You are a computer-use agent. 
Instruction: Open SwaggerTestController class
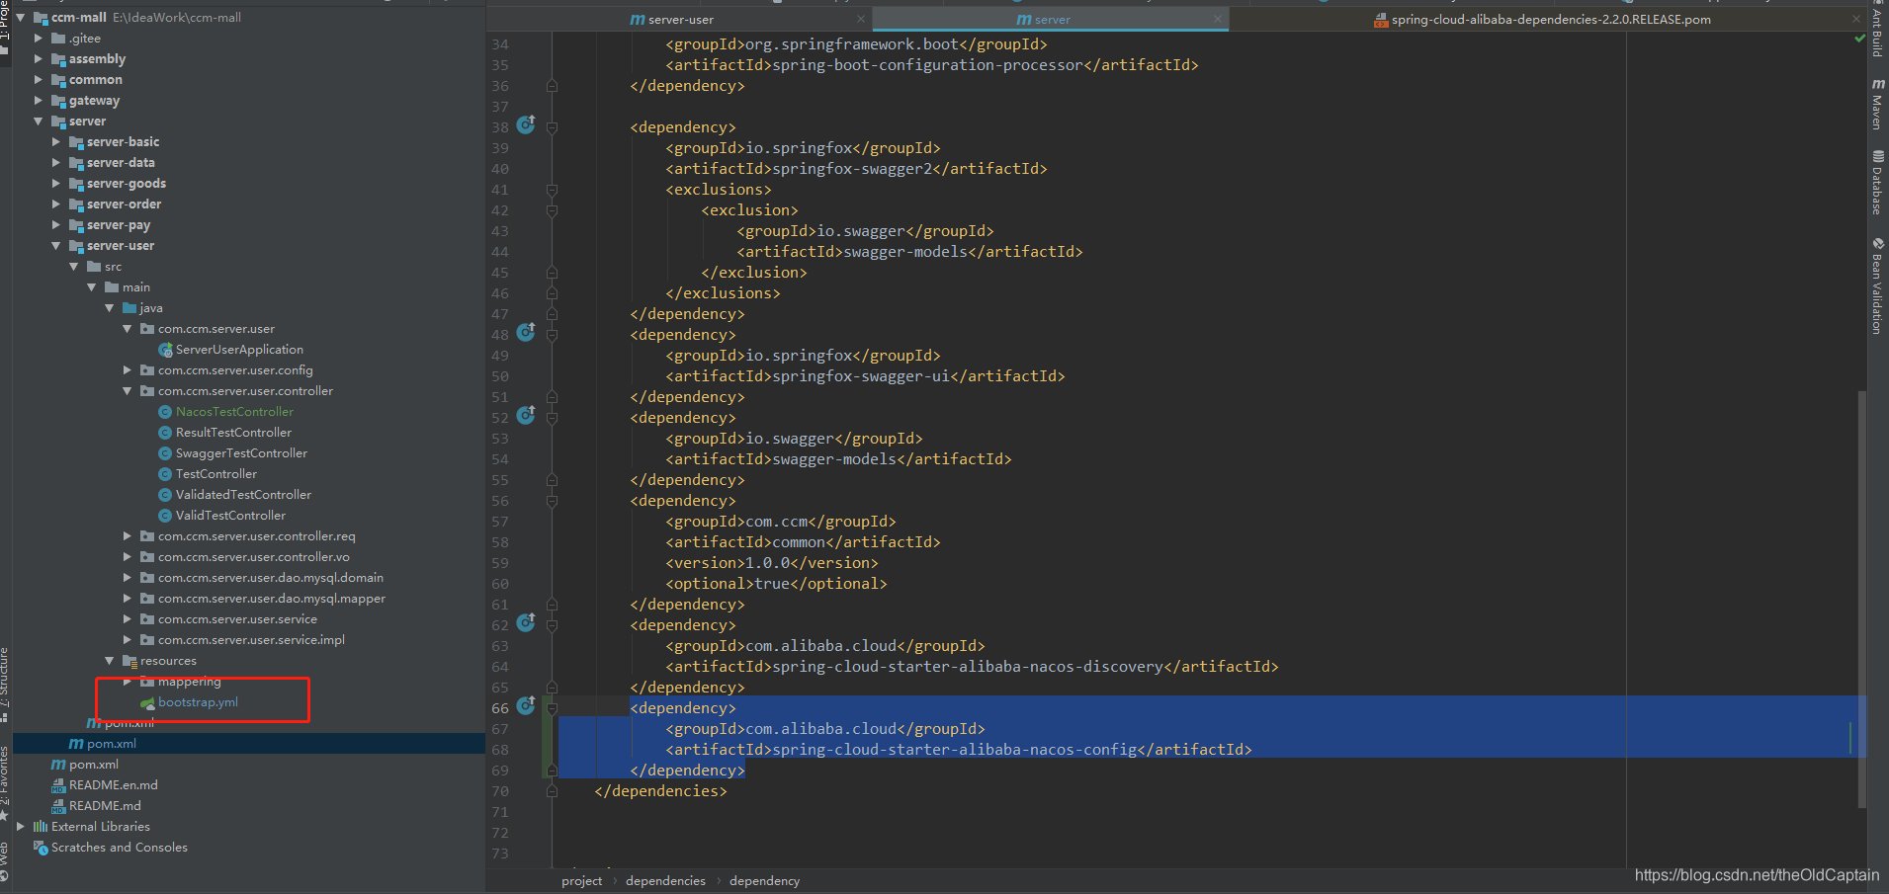click(x=241, y=453)
